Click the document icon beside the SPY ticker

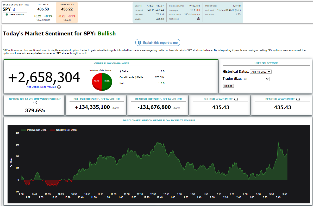pyautogui.click(x=14, y=9)
